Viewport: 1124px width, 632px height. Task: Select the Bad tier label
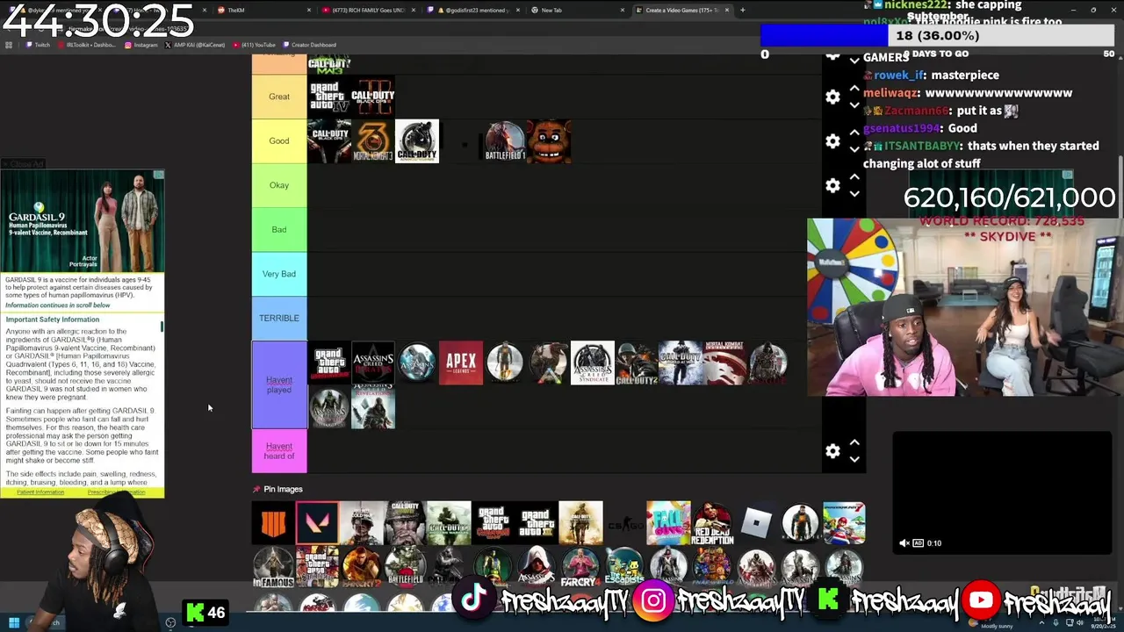pyautogui.click(x=279, y=229)
